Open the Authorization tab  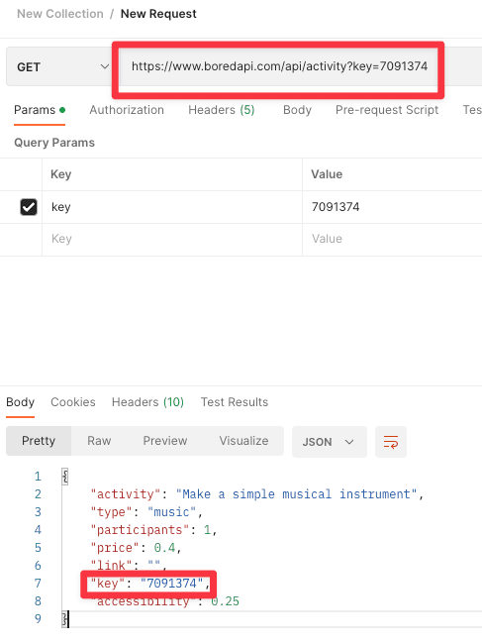pos(127,110)
